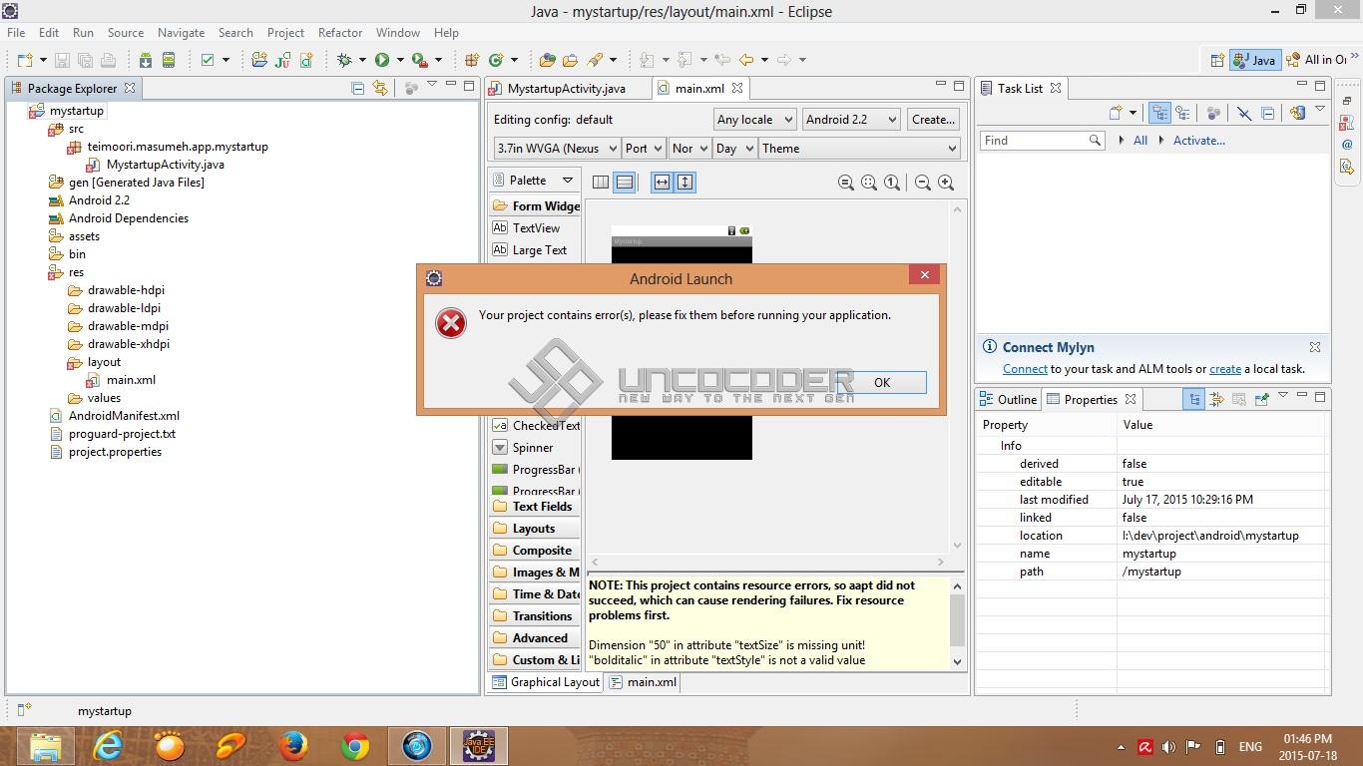This screenshot has height=766, width=1363.
Task: Run the project with the green Run icon
Action: (382, 60)
